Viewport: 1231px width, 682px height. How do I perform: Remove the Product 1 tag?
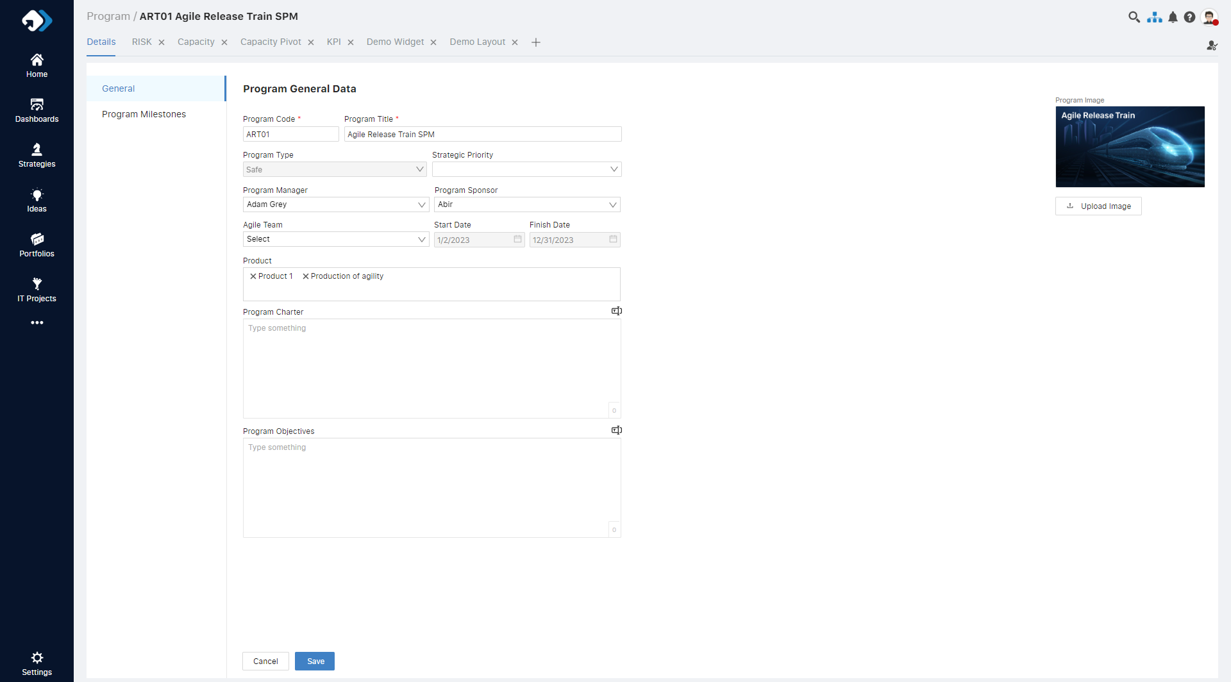tap(253, 276)
